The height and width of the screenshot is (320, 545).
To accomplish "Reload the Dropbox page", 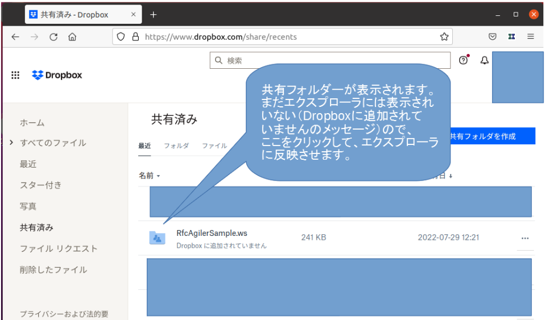I will (x=53, y=37).
